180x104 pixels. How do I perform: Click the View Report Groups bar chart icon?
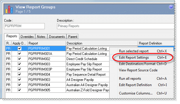[9, 10]
